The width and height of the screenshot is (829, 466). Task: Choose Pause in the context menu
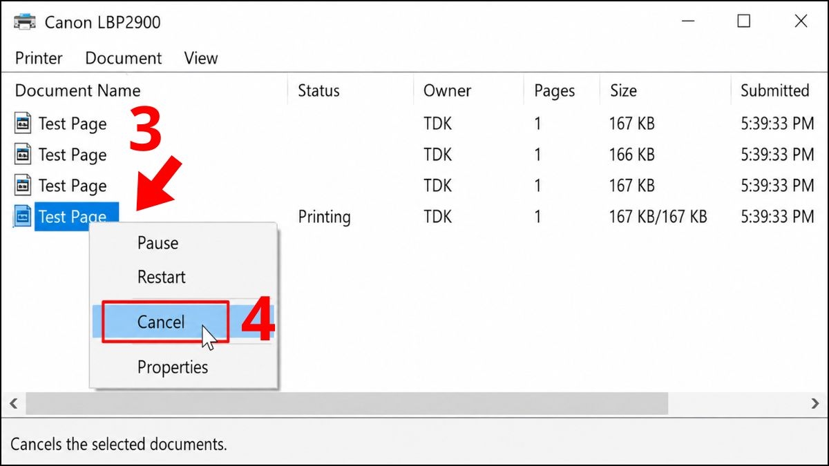(x=158, y=243)
